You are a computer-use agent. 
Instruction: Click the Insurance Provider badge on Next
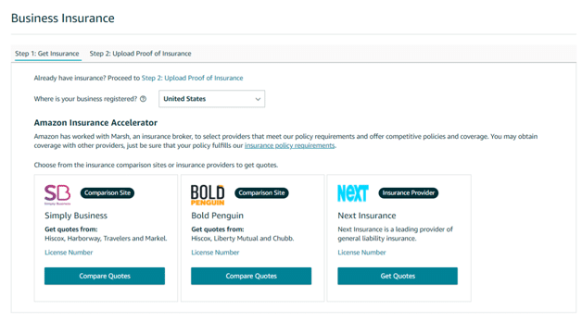coord(409,192)
